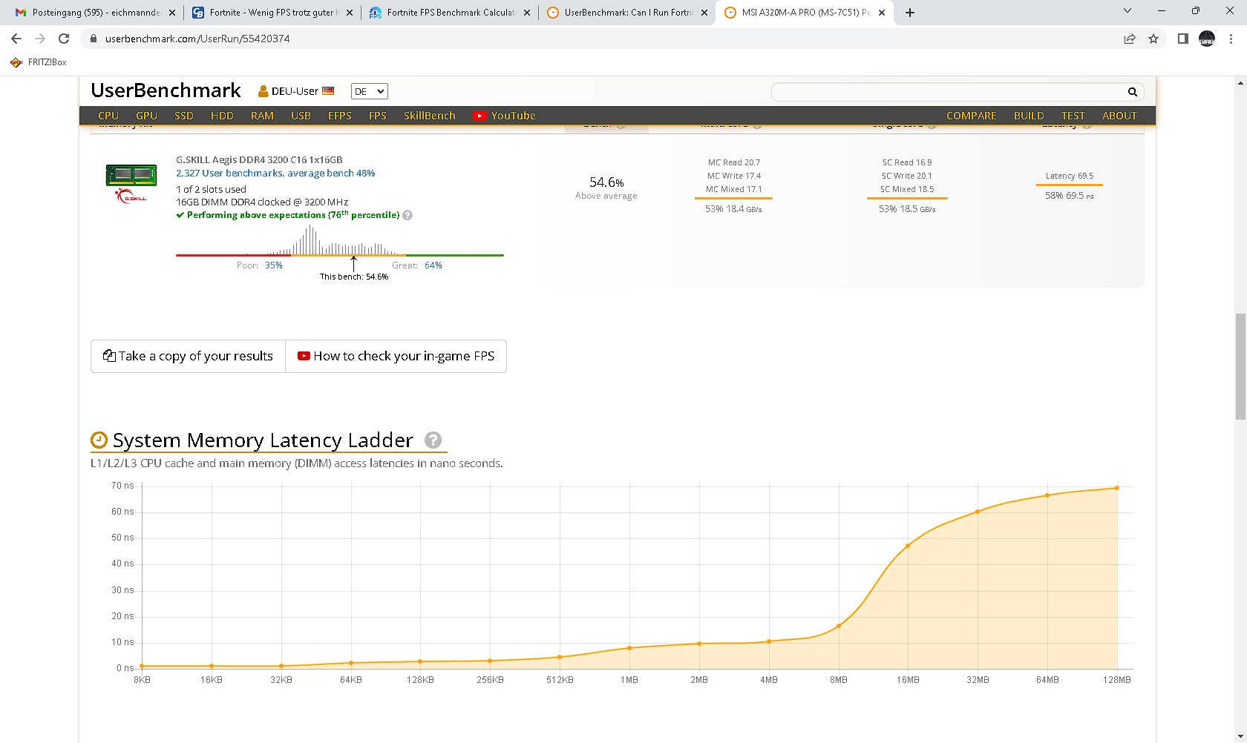Open the Chrome profile avatar
The width and height of the screenshot is (1247, 743).
click(1207, 39)
